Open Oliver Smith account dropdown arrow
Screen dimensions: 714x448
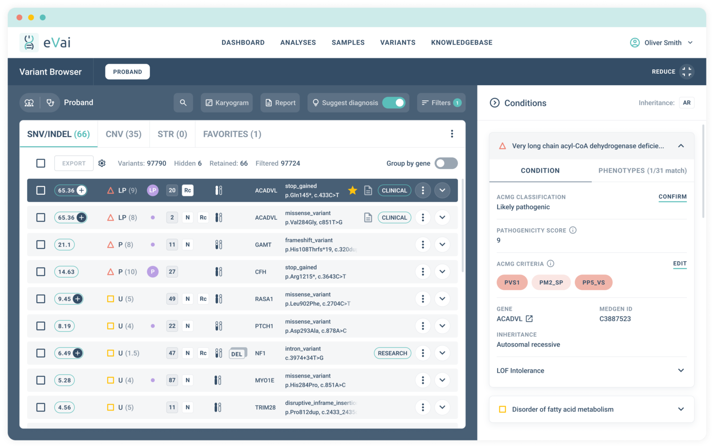(690, 43)
